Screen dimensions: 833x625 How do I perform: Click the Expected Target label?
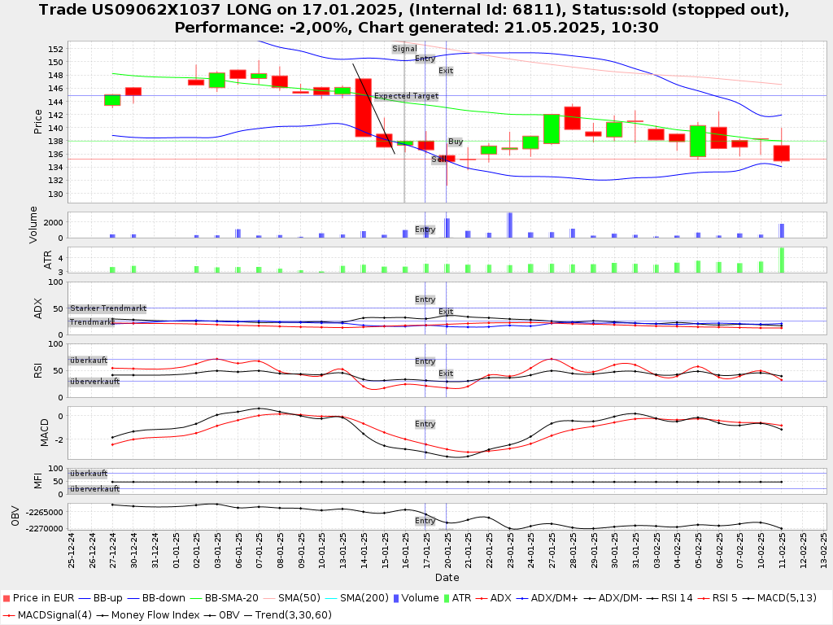point(406,96)
